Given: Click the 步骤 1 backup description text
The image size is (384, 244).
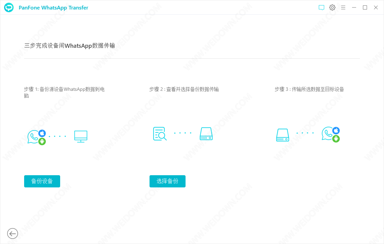Looking at the screenshot, I should click(x=64, y=92).
